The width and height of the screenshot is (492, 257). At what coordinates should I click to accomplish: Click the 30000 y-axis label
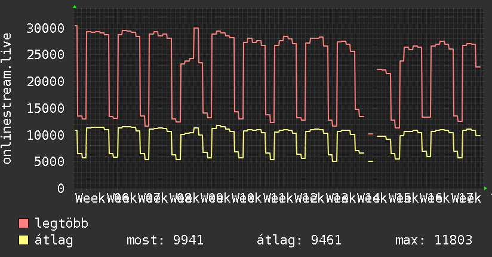pyautogui.click(x=45, y=29)
